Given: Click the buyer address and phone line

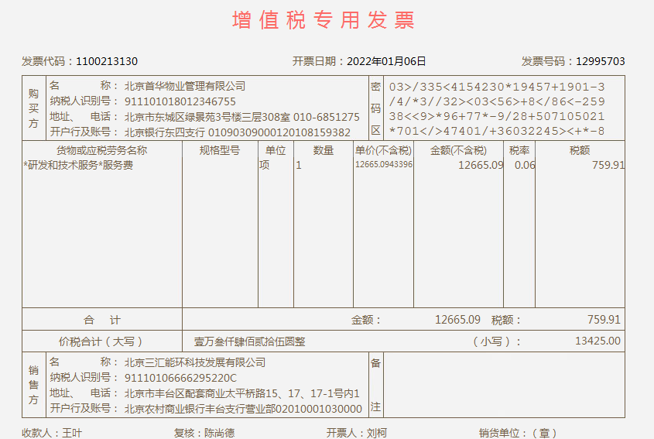Looking at the screenshot, I should click(241, 117).
